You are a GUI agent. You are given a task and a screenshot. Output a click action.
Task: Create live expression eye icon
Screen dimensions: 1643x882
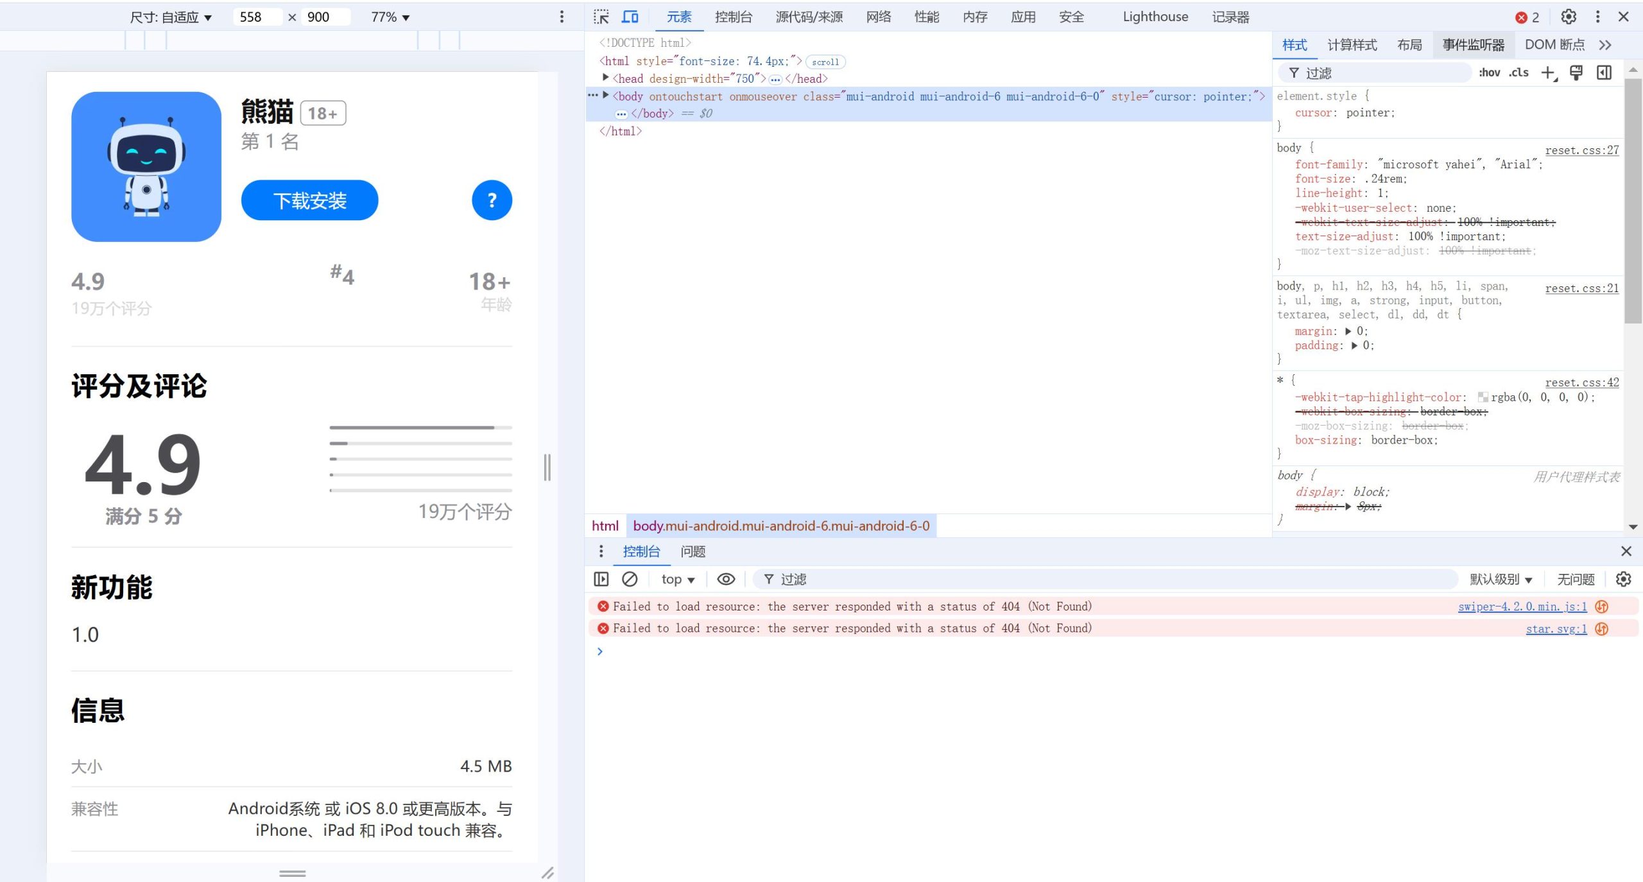(x=726, y=579)
